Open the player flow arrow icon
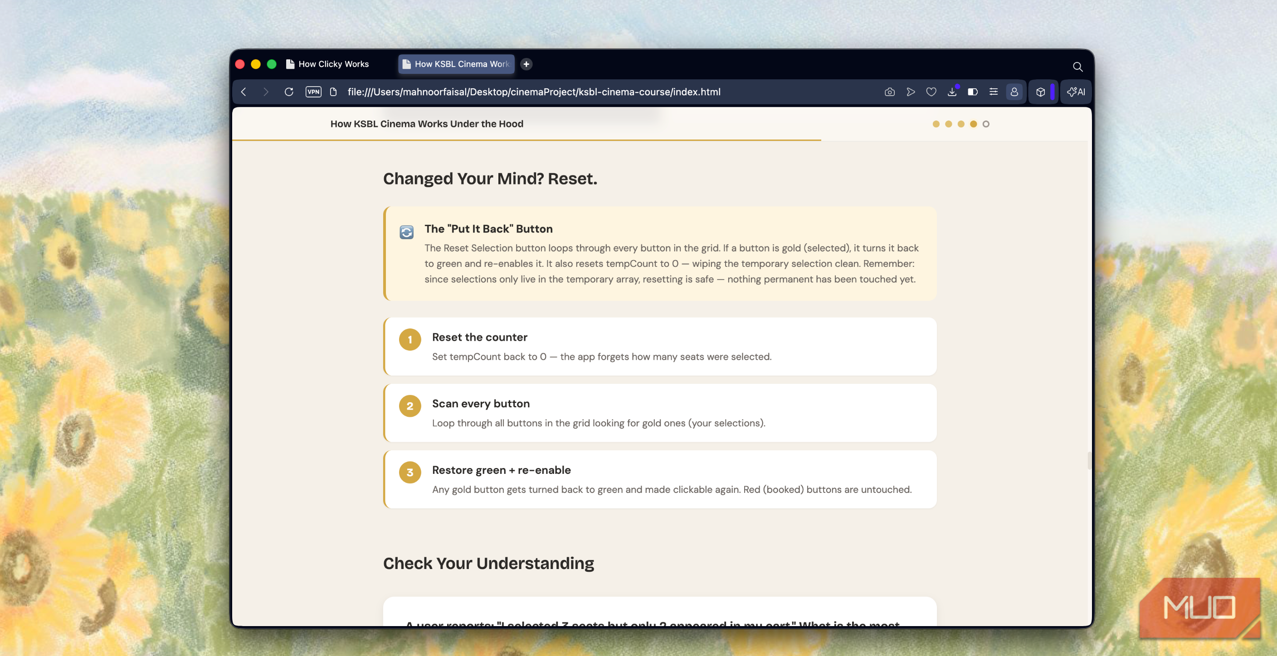This screenshot has width=1277, height=656. 911,92
